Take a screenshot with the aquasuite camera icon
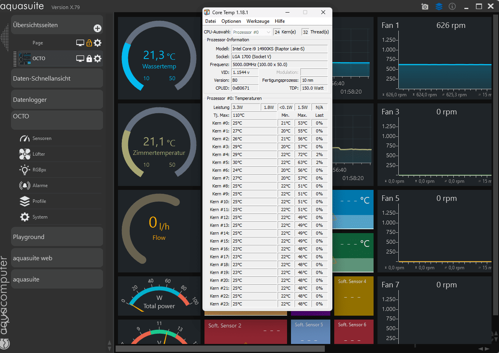Screen dimensions: 499x353 coord(425,7)
